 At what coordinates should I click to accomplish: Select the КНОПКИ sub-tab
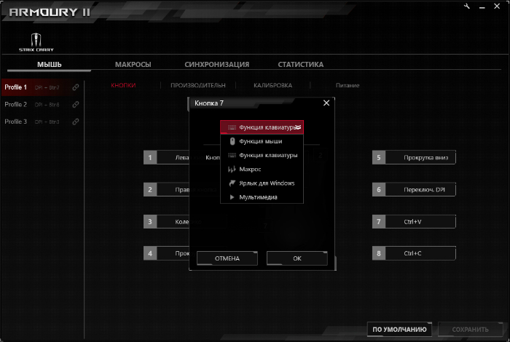(123, 85)
